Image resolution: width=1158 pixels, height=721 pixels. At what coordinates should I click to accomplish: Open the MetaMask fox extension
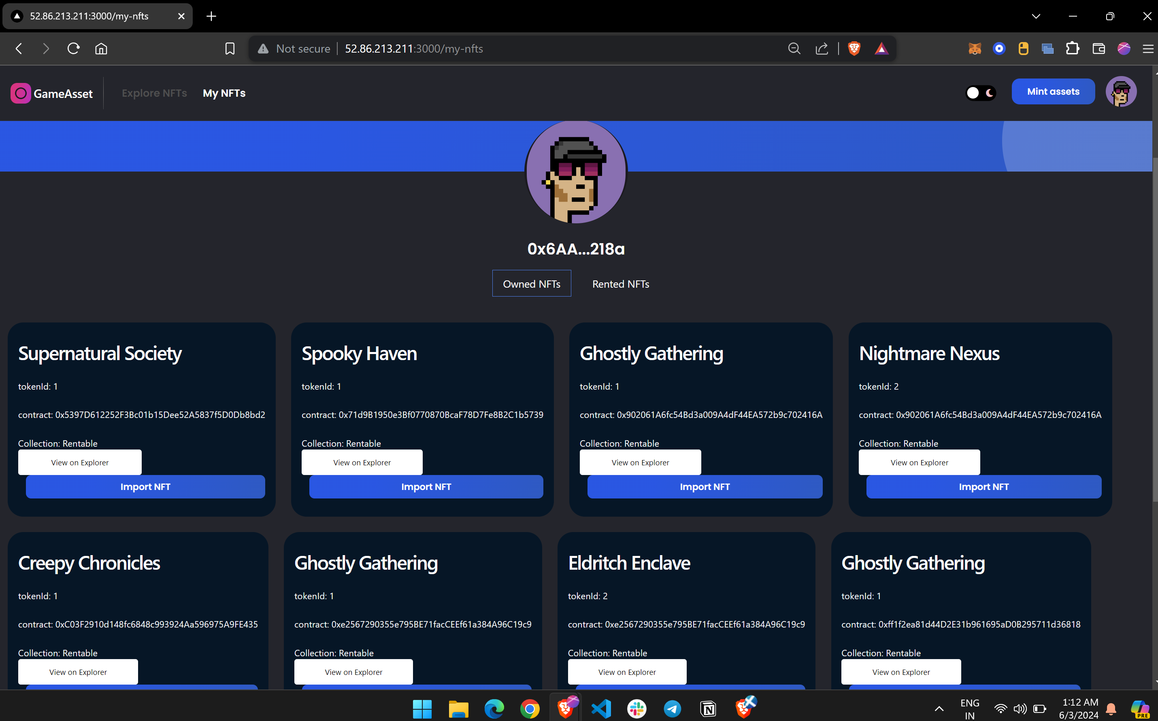click(x=974, y=49)
